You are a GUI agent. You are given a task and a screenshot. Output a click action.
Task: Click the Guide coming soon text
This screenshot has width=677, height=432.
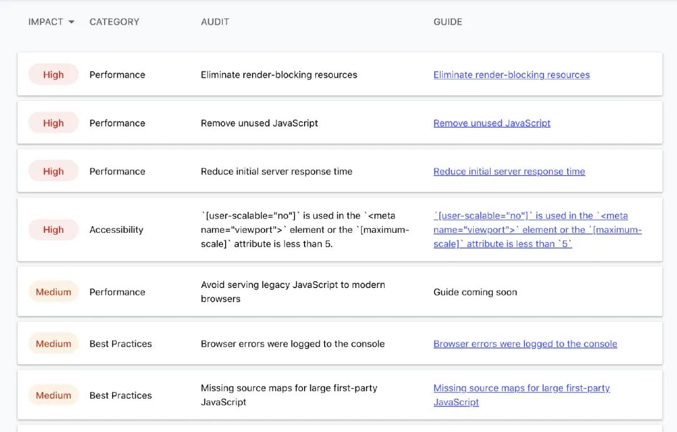pyautogui.click(x=475, y=292)
